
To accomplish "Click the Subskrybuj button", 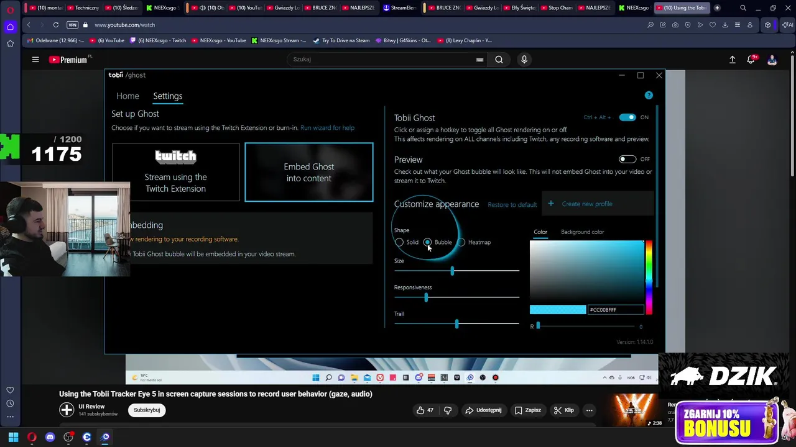I will coord(147,410).
